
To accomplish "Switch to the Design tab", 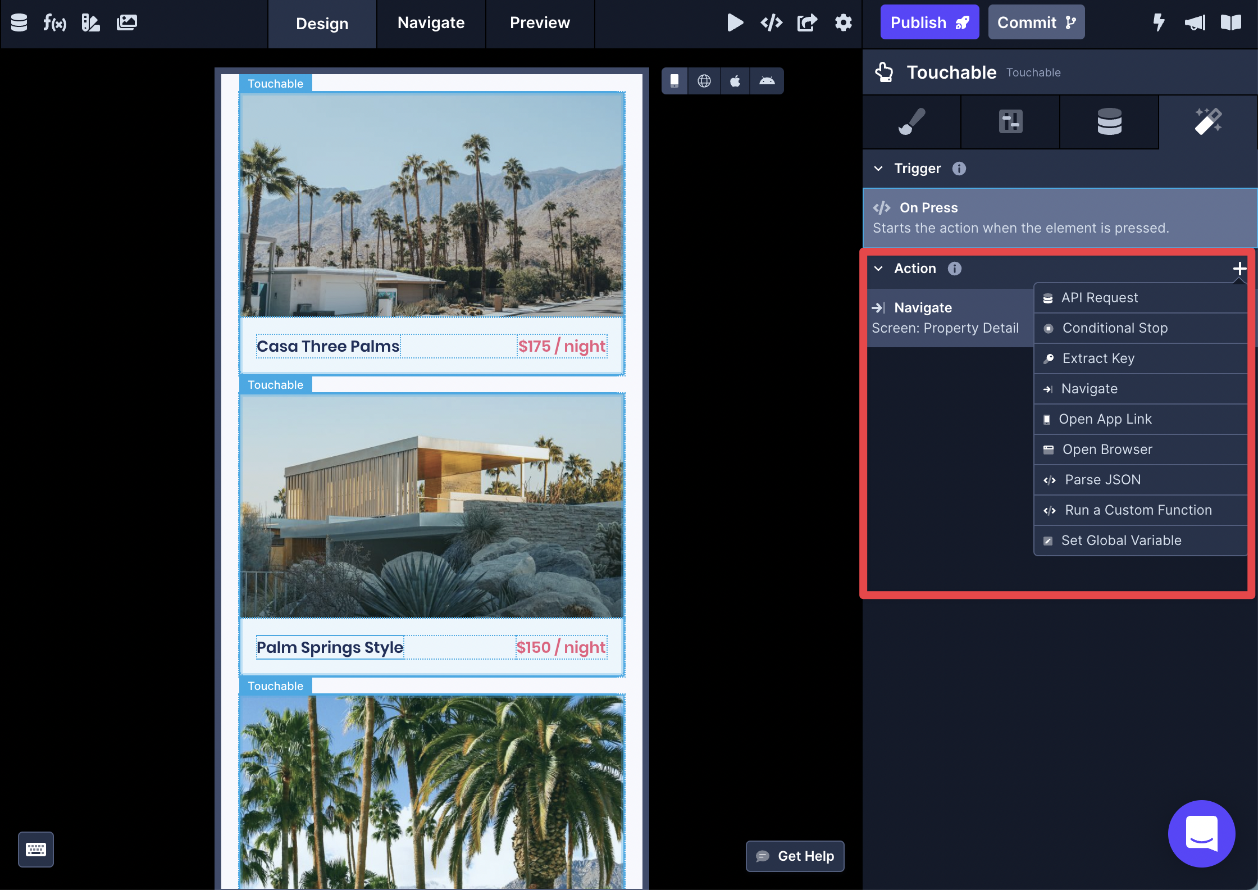I will tap(322, 24).
